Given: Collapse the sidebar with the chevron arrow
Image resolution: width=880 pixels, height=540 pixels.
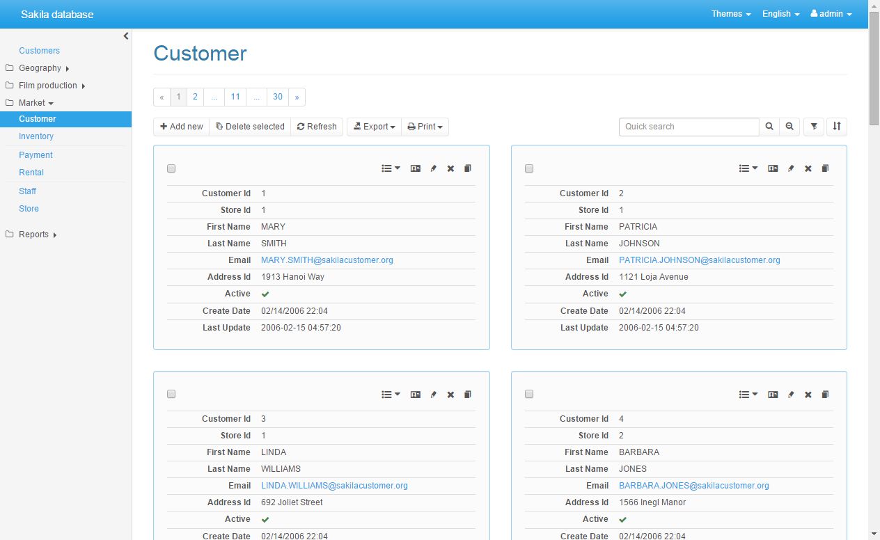Looking at the screenshot, I should (126, 36).
